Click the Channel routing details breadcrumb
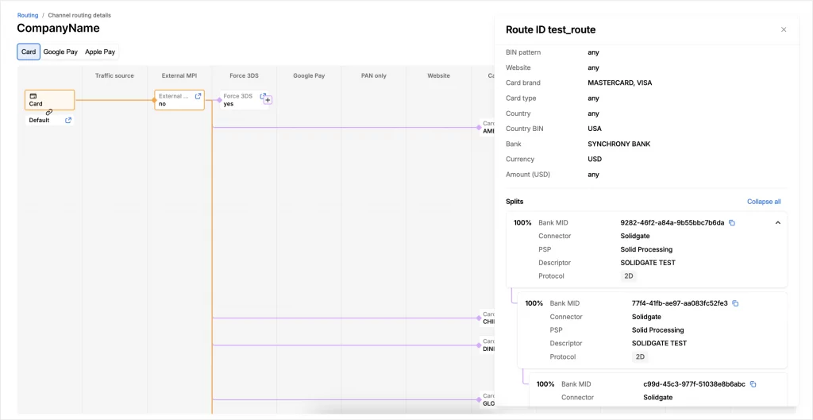Image resolution: width=813 pixels, height=420 pixels. tap(79, 15)
